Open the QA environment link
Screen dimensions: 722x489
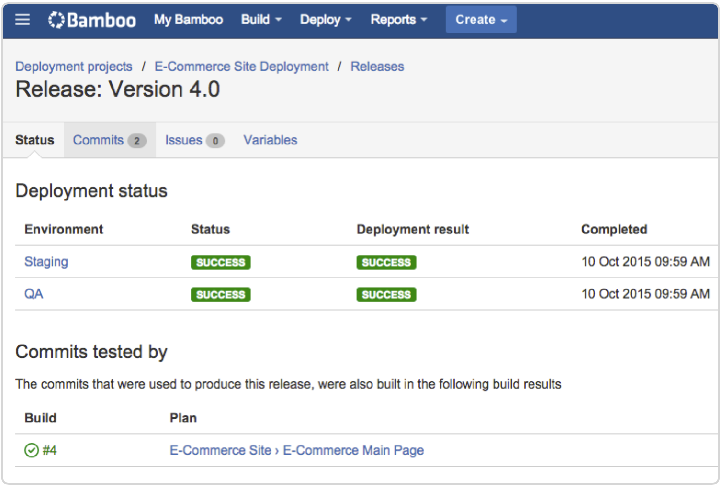[34, 294]
